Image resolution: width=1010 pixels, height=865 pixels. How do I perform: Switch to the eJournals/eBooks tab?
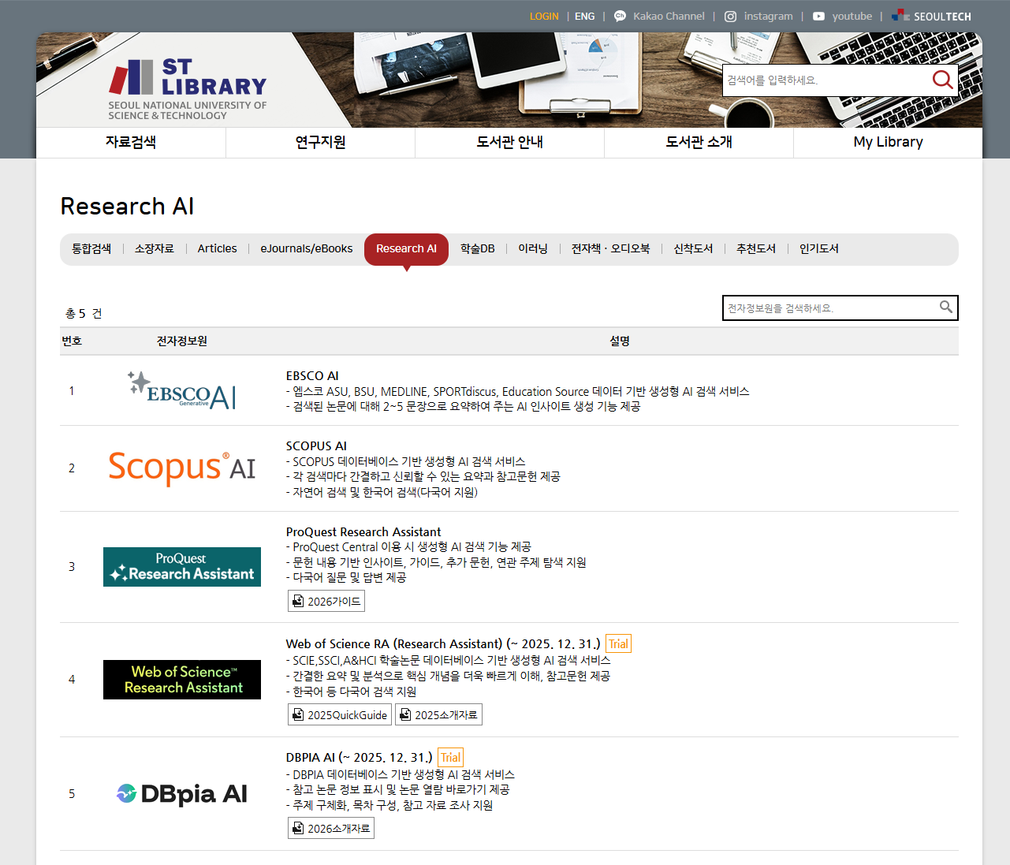tap(307, 249)
